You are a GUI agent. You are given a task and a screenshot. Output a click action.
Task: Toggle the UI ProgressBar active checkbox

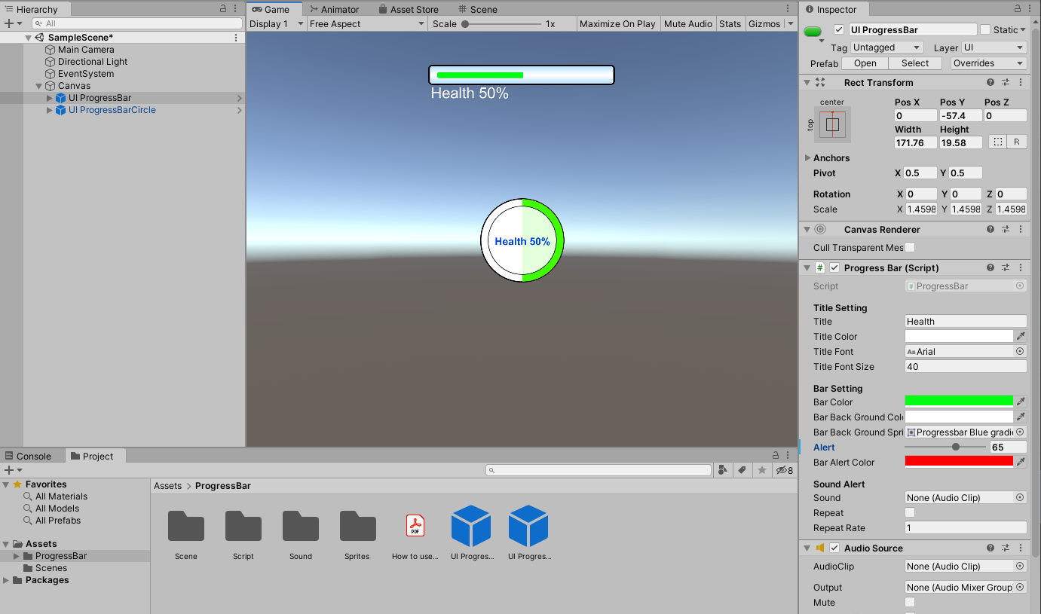point(839,30)
